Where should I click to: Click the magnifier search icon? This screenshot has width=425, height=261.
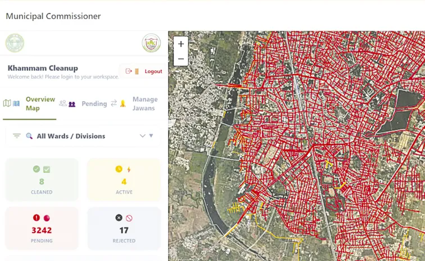pos(29,136)
